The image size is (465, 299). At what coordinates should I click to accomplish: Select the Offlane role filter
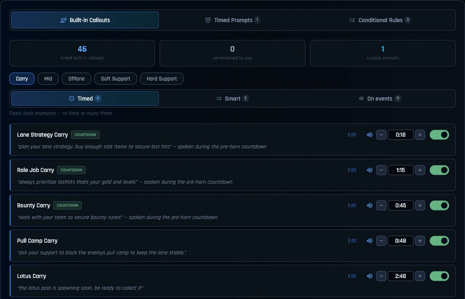(x=77, y=78)
